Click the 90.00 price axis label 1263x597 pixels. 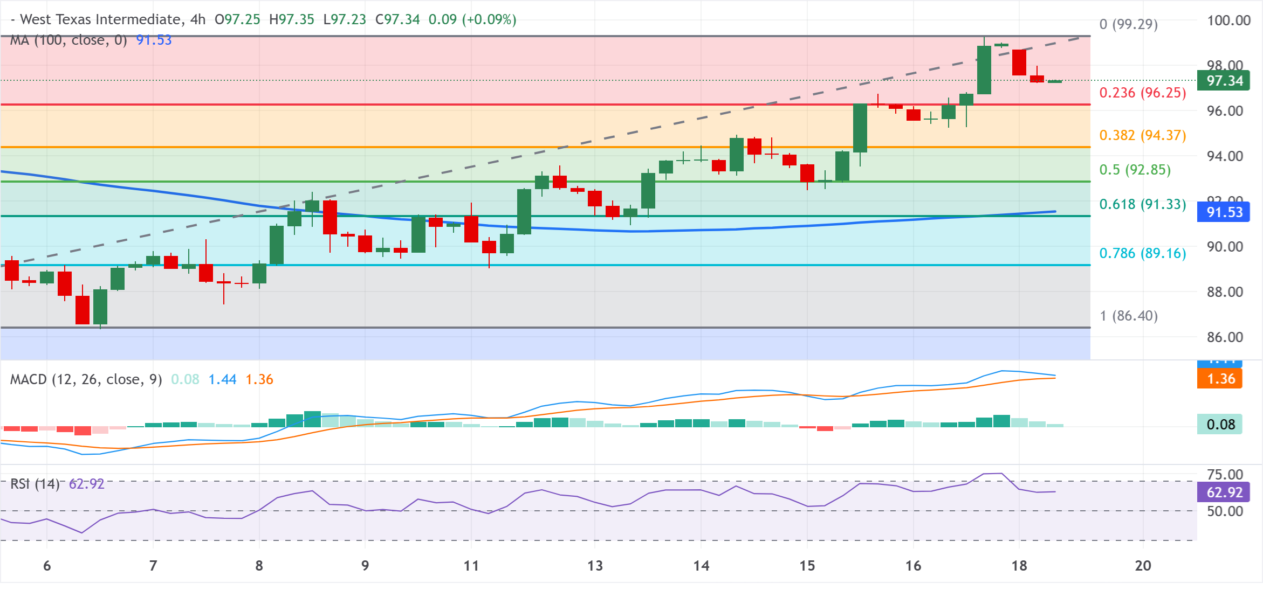tap(1225, 247)
